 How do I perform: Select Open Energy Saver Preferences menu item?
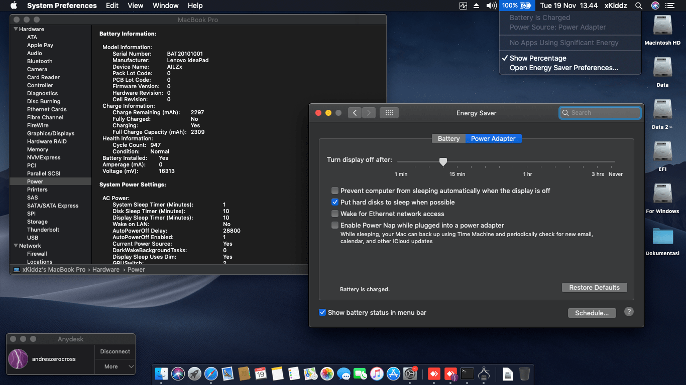(563, 68)
